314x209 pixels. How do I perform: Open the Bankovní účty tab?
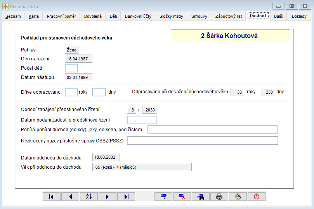point(138,16)
